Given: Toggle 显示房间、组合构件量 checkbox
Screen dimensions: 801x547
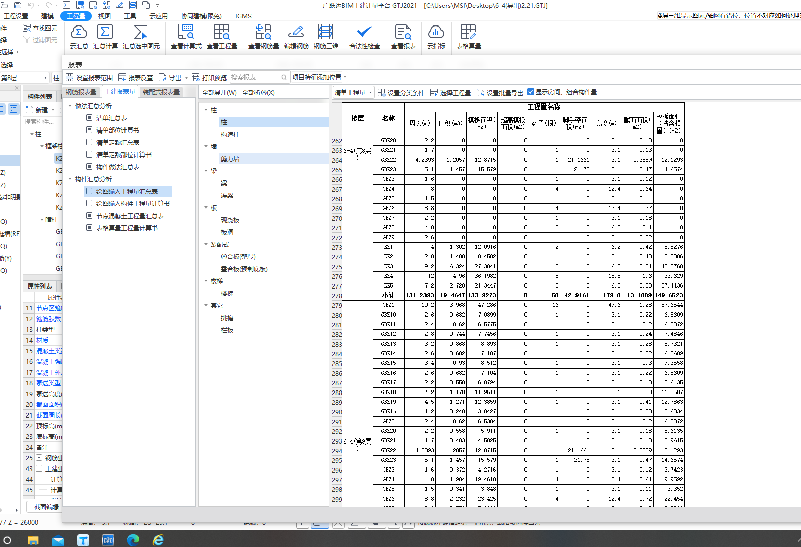Looking at the screenshot, I should (x=531, y=92).
